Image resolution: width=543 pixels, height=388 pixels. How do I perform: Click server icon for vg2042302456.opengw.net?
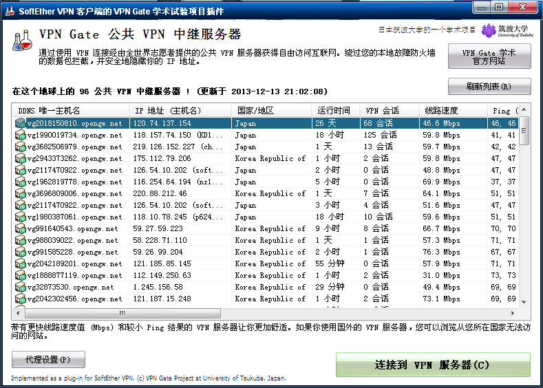coord(21,299)
